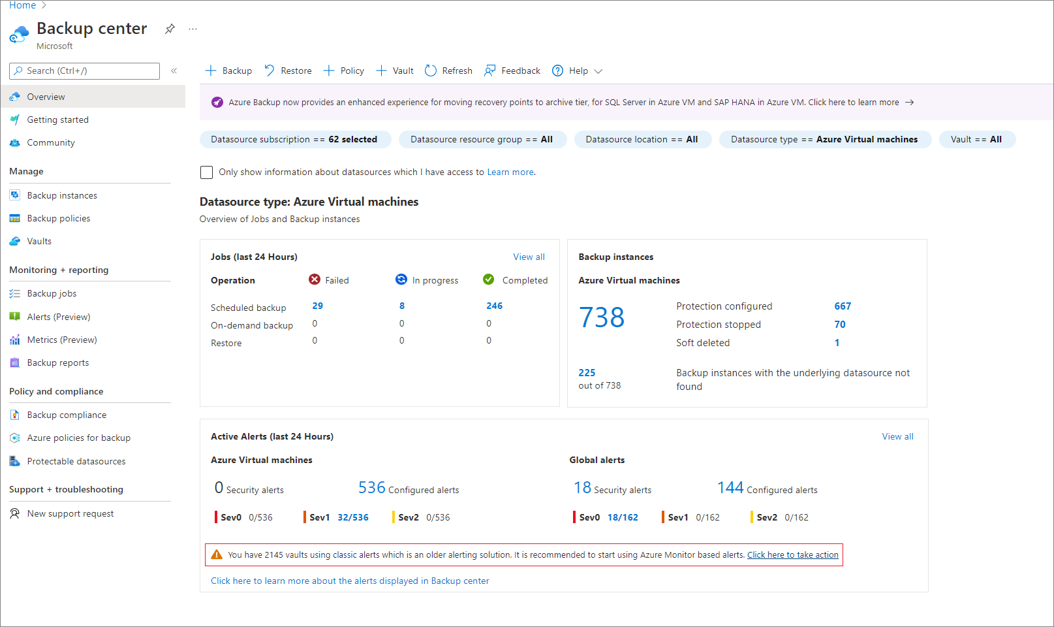Click the Metrics (Preview) chart icon
Viewport: 1054px width, 627px height.
coord(14,340)
